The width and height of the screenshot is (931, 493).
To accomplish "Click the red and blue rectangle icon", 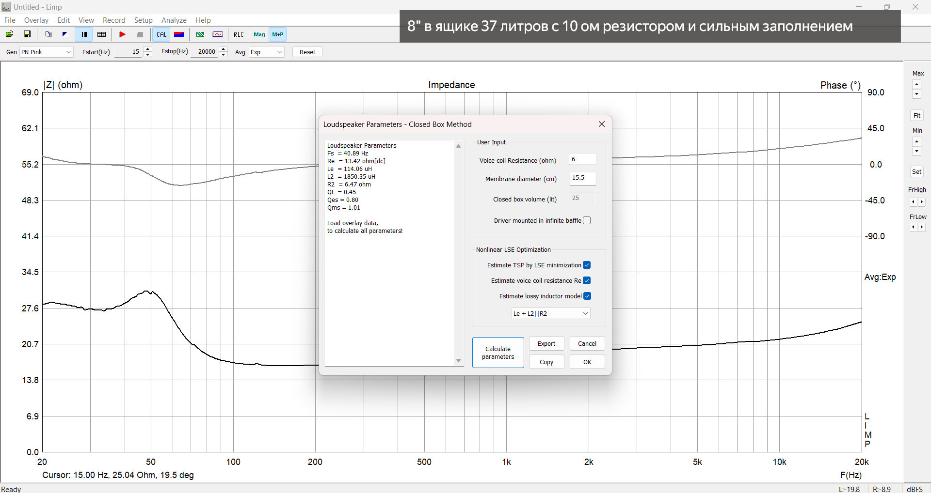I will point(179,34).
